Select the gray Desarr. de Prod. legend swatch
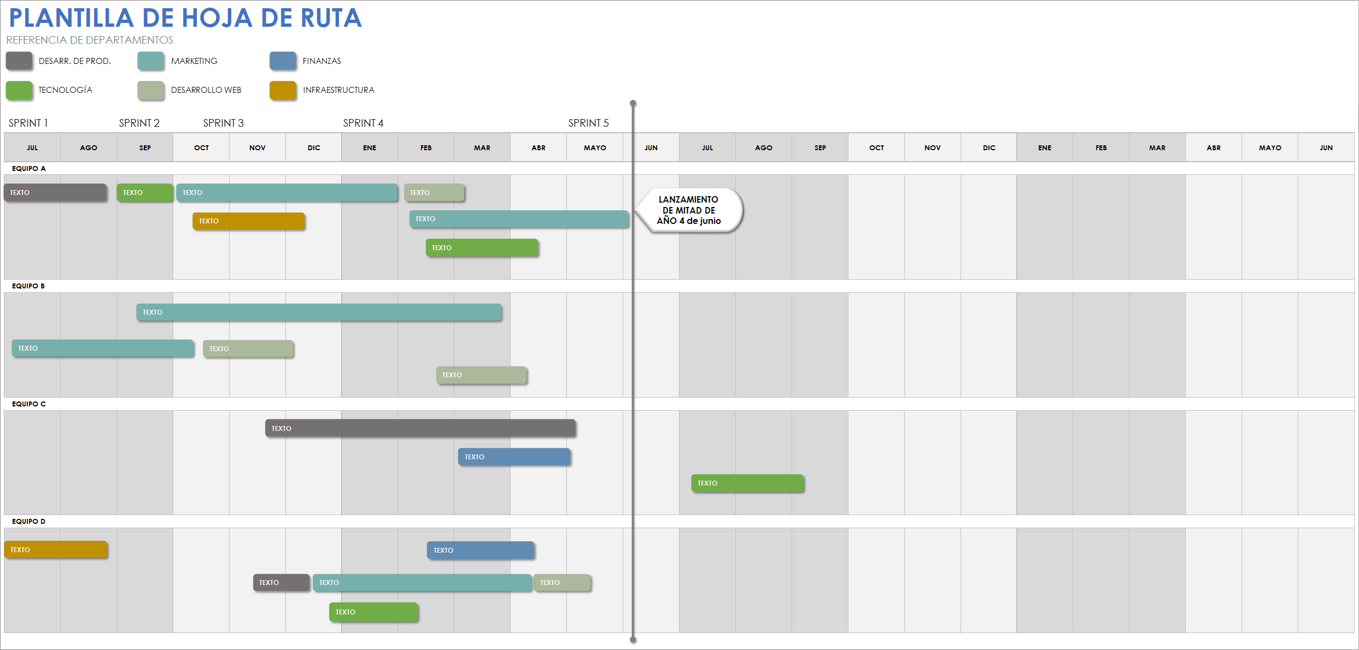 [19, 61]
